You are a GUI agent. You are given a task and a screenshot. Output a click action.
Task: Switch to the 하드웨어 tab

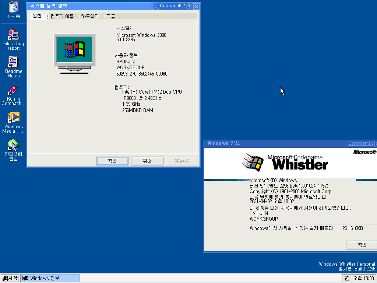(x=90, y=16)
